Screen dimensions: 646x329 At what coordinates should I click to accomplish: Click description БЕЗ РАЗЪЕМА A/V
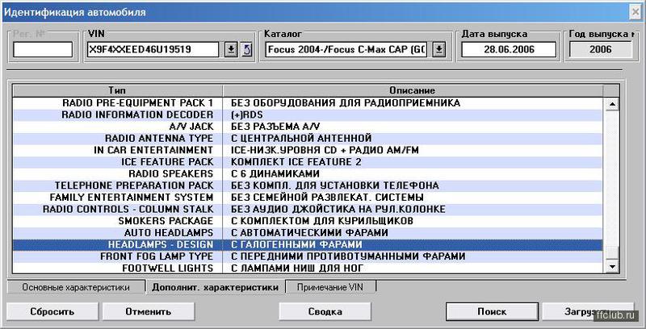tap(275, 127)
